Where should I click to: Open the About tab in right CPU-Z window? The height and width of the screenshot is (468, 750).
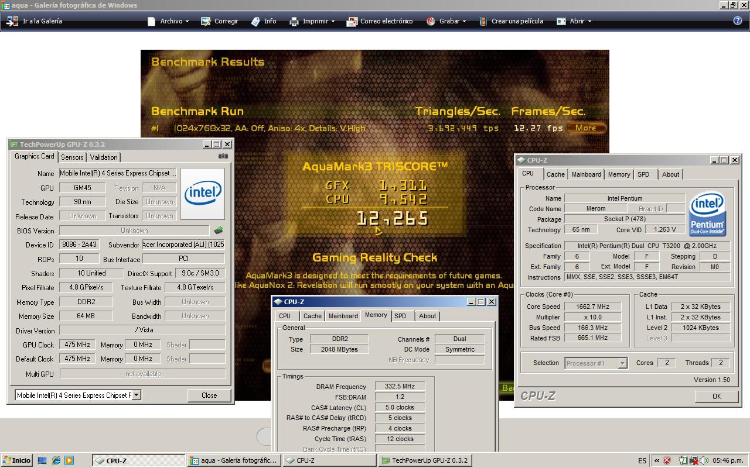pyautogui.click(x=671, y=174)
